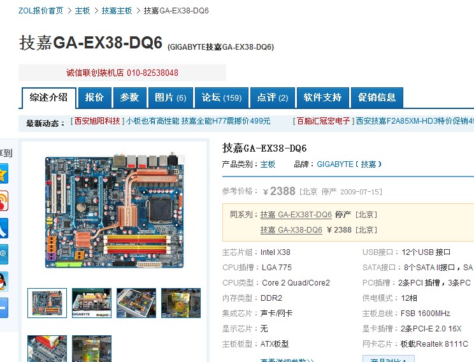Read 西安技嘉F2A85XM-HD3 promo link
Screen dimensions: 474x362
pos(415,121)
